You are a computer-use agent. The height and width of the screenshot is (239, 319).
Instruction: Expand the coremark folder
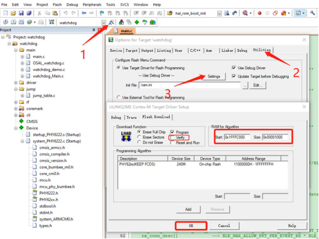click(x=16, y=109)
